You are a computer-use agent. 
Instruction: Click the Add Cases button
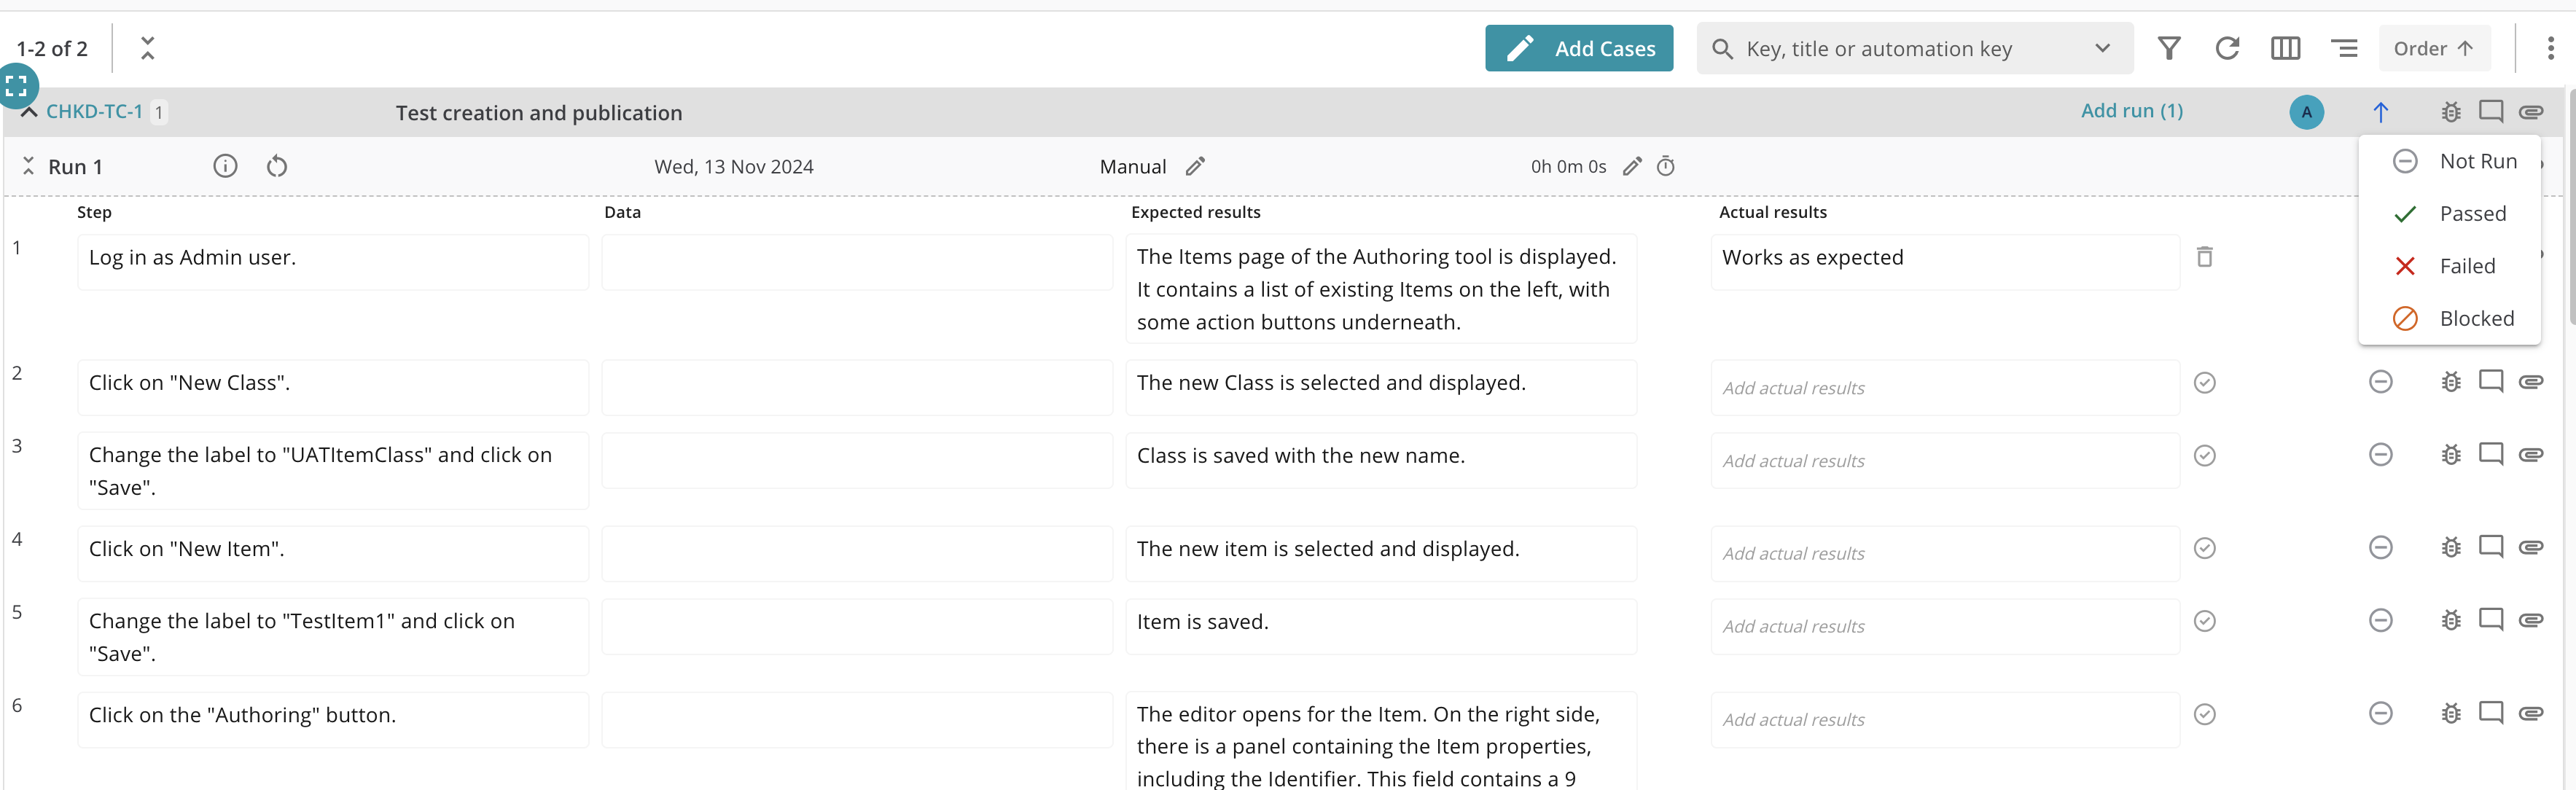(1578, 48)
